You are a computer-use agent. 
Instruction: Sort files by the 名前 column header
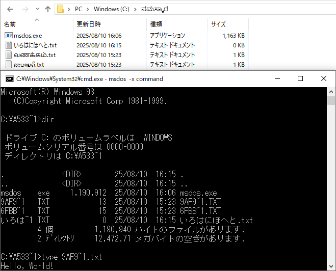[x=10, y=24]
